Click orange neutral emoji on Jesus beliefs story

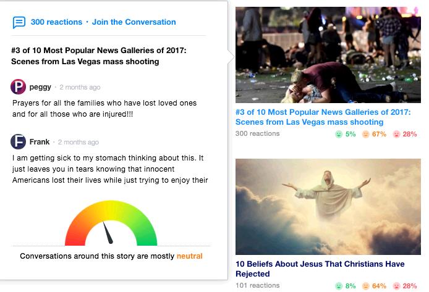coord(365,286)
